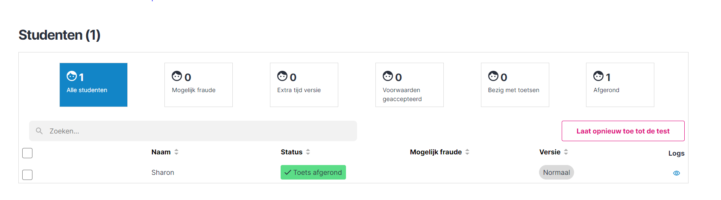Click the face icon on Mogelijk fraude card

(x=177, y=76)
